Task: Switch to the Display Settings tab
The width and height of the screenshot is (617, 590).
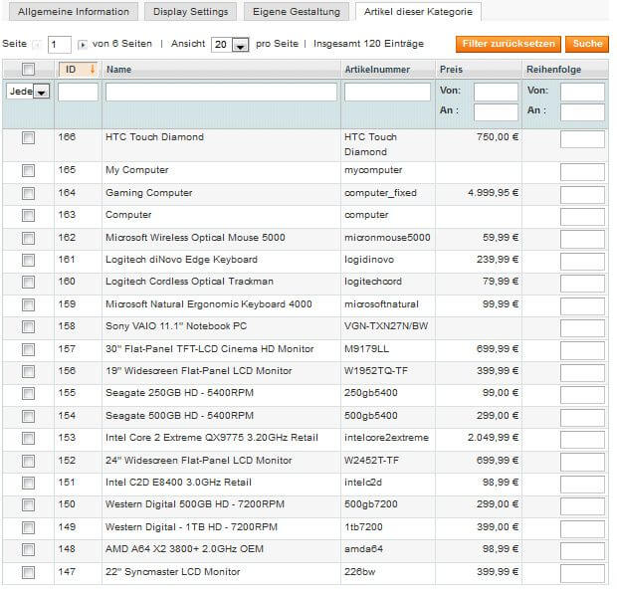Action: pos(190,11)
